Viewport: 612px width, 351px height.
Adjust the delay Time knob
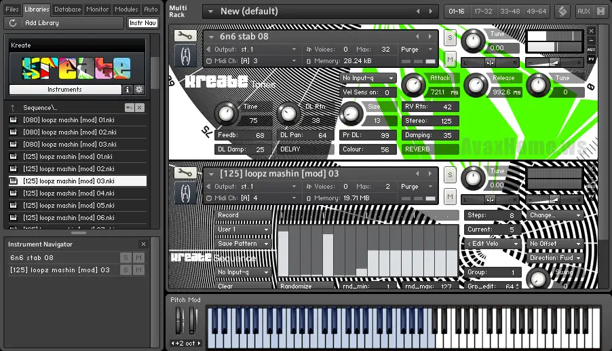pos(225,113)
